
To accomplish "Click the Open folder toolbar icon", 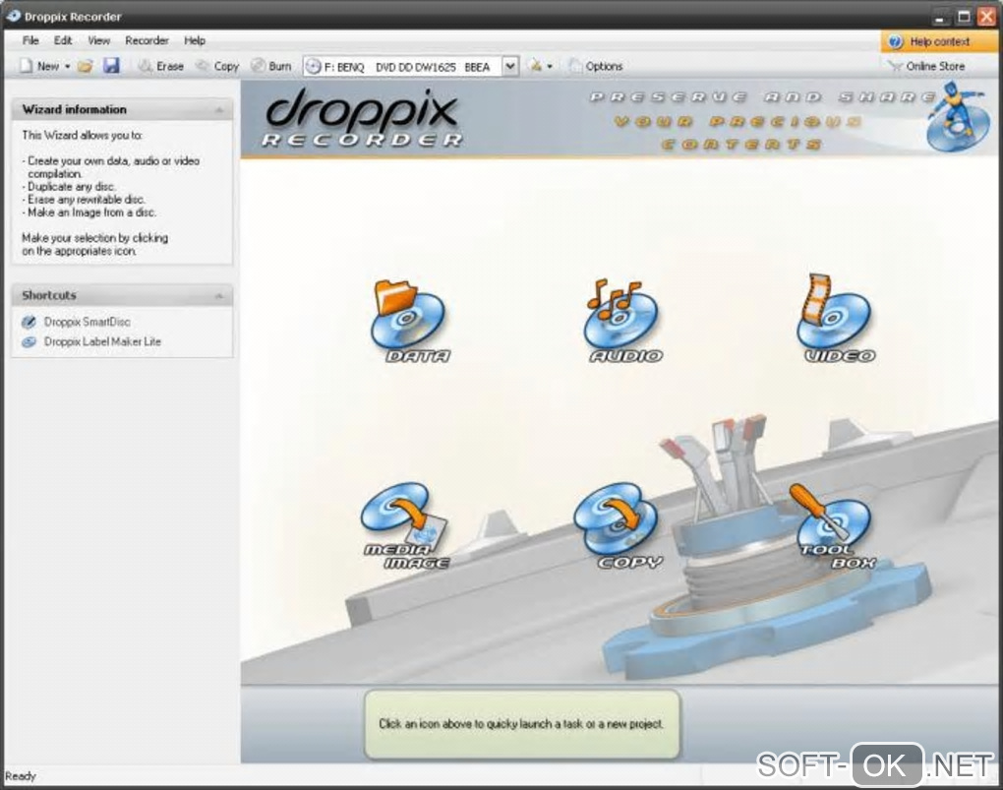I will coord(86,66).
